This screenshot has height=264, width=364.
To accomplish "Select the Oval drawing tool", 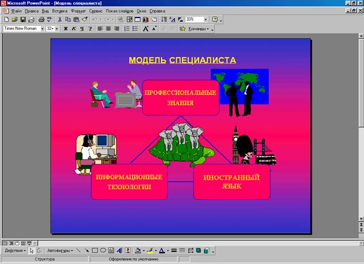I will (x=103, y=250).
